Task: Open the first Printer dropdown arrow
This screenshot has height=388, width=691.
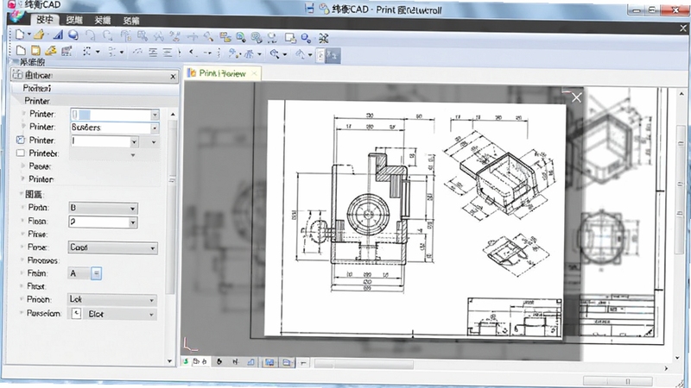Action: [155, 116]
